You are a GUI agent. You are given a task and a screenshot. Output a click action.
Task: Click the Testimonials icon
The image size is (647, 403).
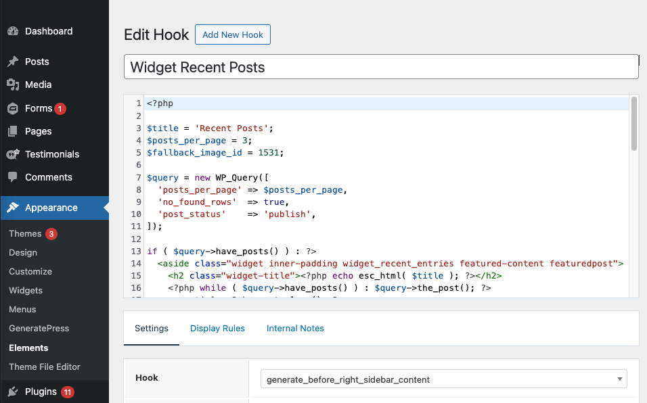click(x=13, y=154)
